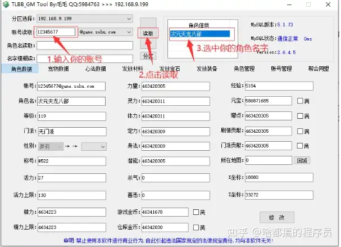Check the 满 box for 仓库金币
The height and width of the screenshot is (247, 341).
pos(196,227)
